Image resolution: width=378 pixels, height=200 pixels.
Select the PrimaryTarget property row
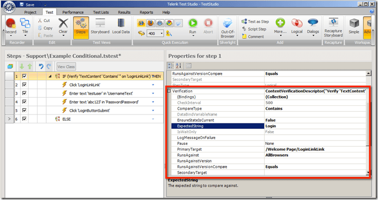click(x=269, y=149)
